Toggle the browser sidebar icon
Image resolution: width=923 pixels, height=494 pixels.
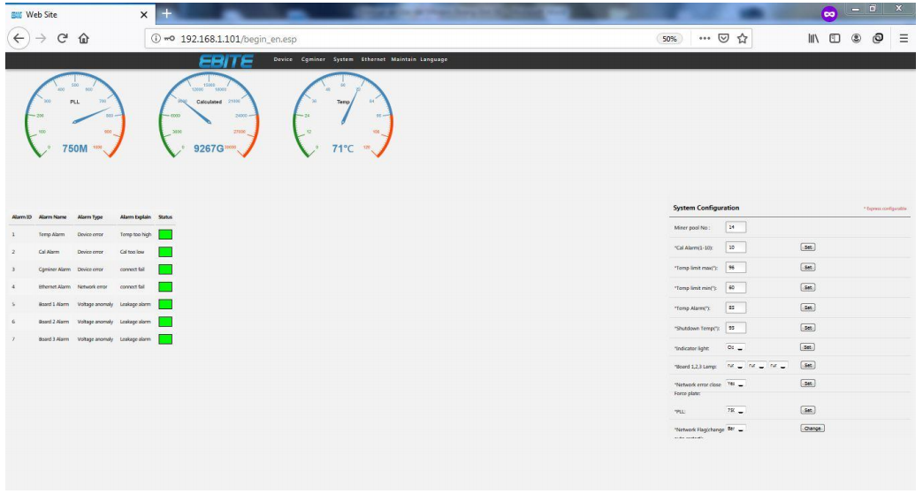[835, 39]
